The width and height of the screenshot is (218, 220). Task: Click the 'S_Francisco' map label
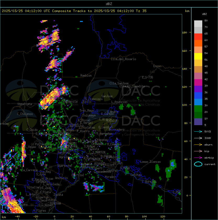(x=94, y=99)
